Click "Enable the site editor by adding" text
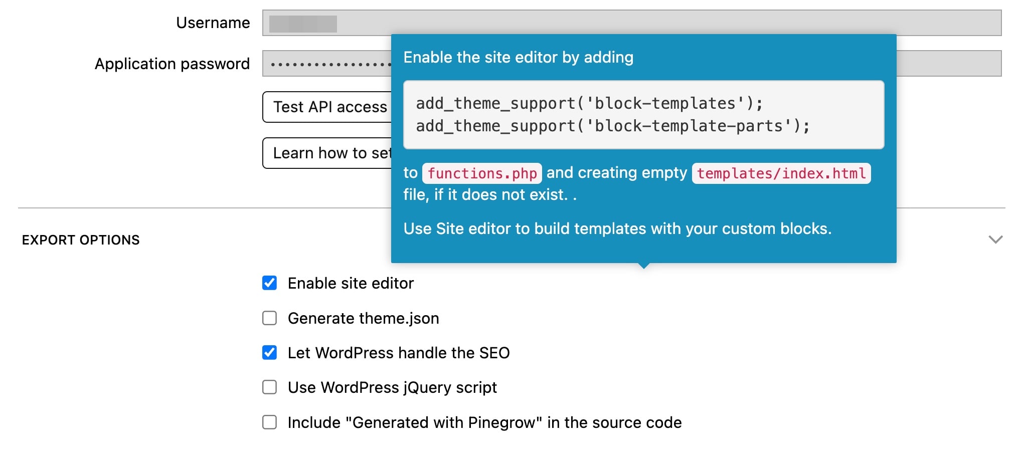The height and width of the screenshot is (469, 1018). click(x=519, y=58)
